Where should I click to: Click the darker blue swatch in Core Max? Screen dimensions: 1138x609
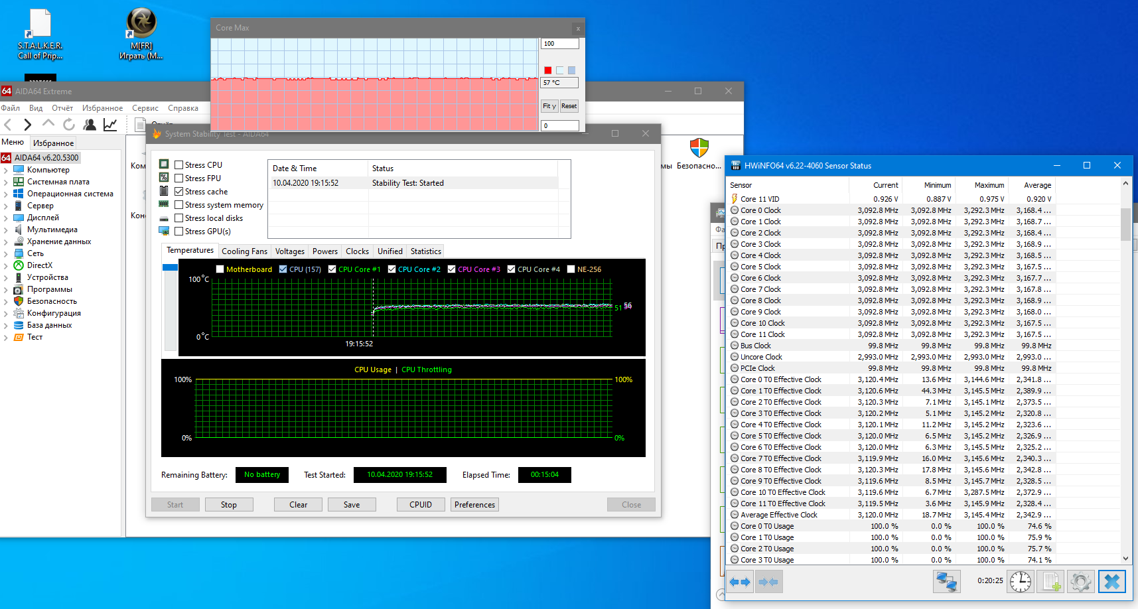(572, 70)
